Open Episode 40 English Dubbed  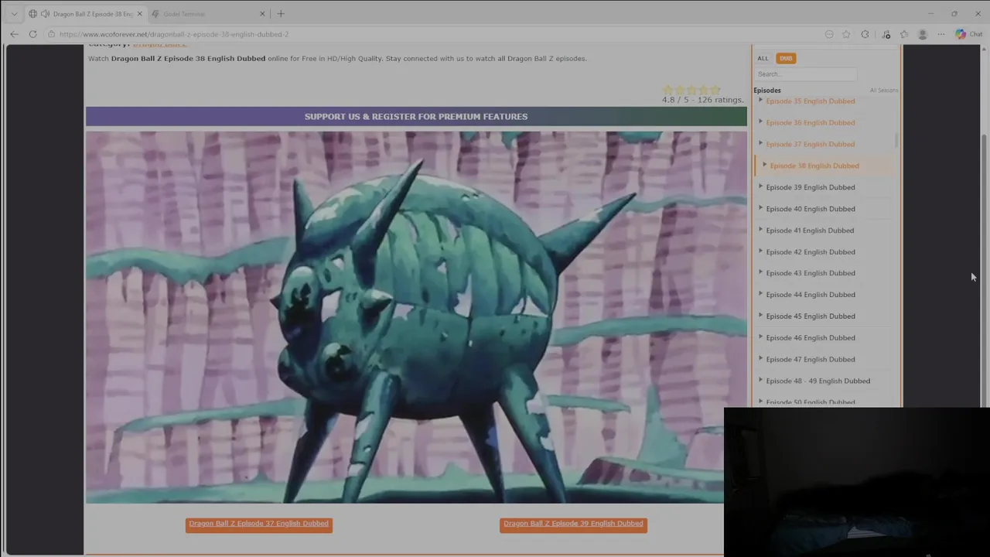810,209
